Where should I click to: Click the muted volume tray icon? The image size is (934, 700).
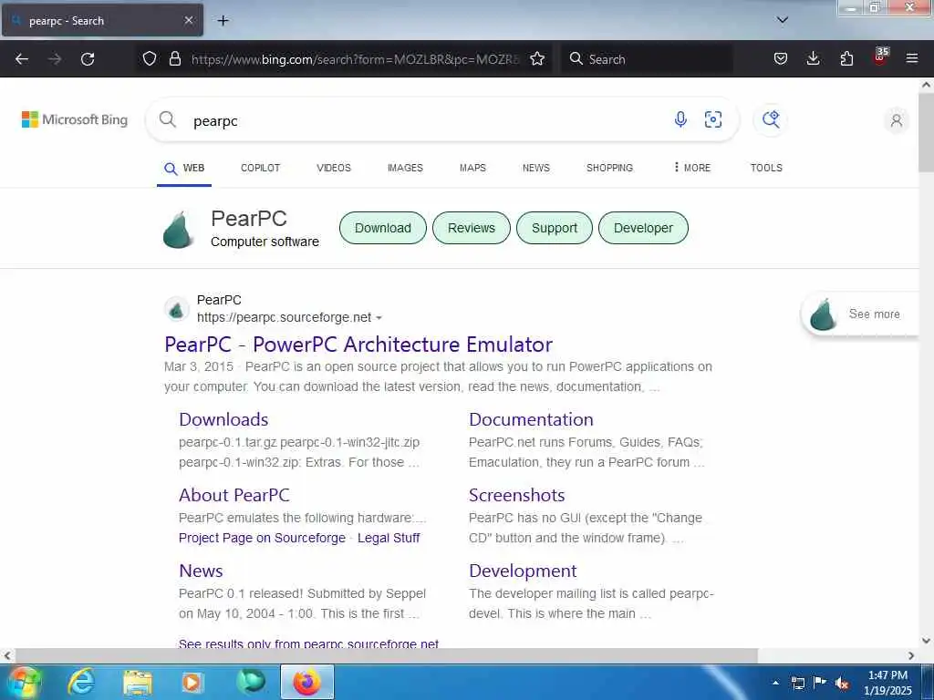842,683
